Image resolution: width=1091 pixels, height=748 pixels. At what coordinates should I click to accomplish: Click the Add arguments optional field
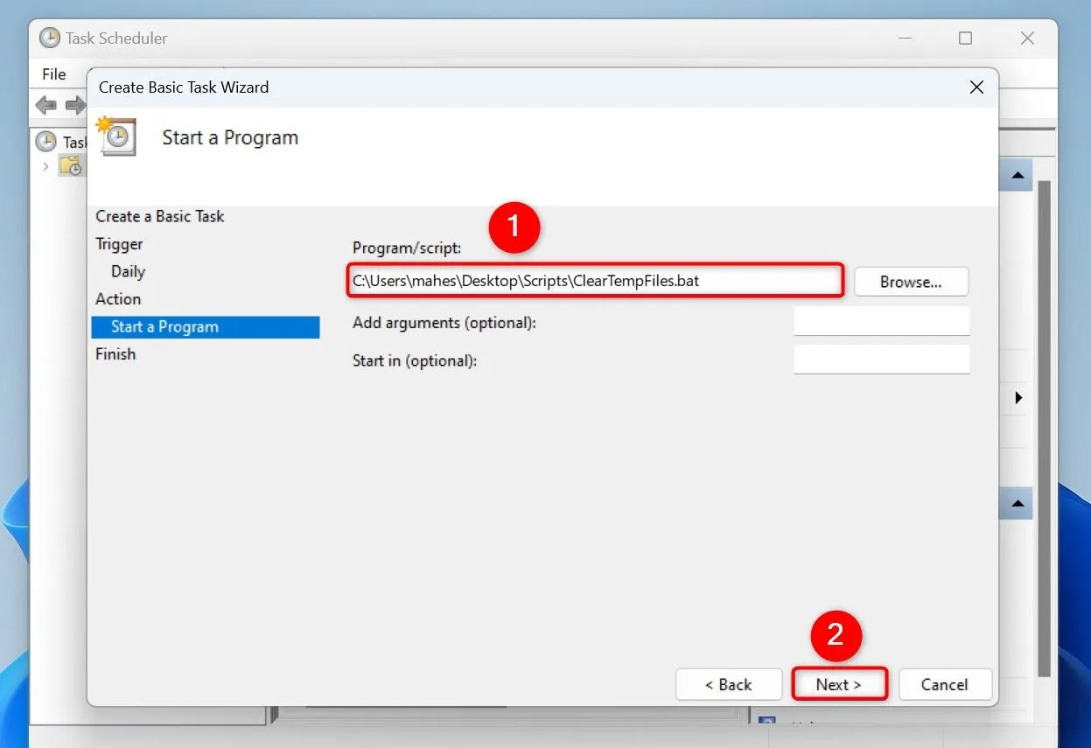tap(881, 321)
